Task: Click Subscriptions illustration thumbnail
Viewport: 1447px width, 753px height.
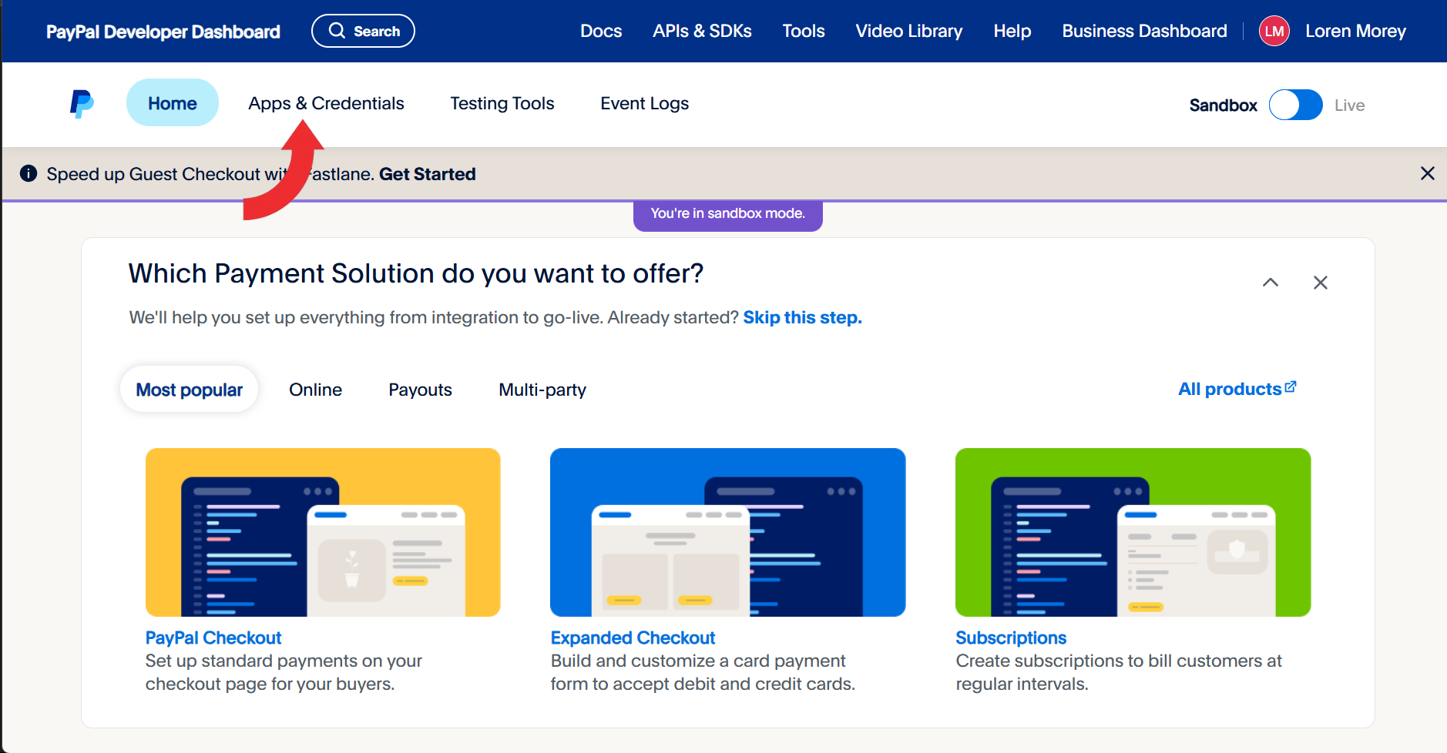Action: [1133, 532]
